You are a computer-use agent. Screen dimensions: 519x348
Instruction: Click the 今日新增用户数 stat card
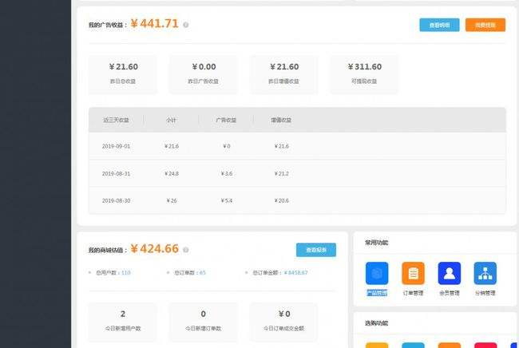click(x=122, y=321)
